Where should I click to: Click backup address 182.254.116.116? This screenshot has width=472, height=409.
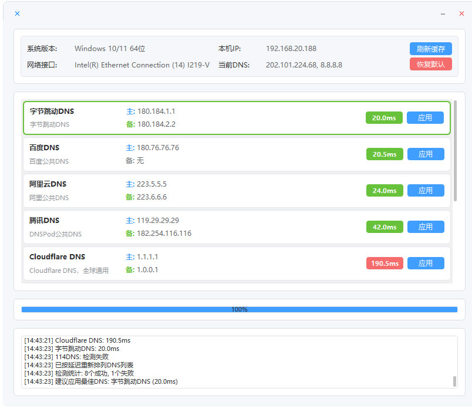164,234
